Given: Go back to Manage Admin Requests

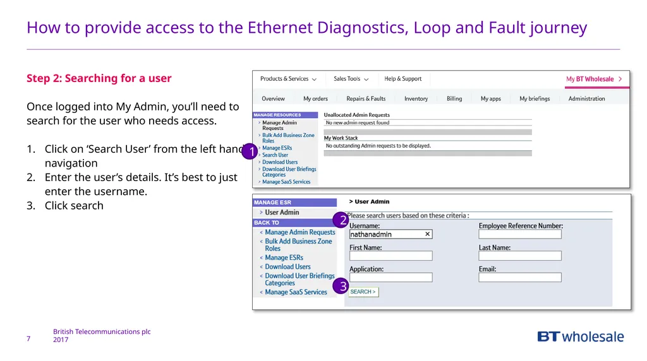Looking at the screenshot, I should 300,232.
